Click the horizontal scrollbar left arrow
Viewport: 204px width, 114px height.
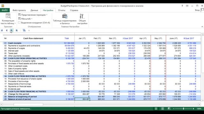click(x=1, y=104)
